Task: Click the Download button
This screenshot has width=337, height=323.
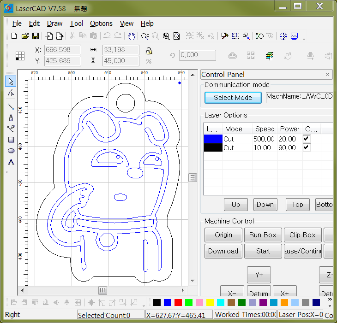Action: (x=223, y=251)
